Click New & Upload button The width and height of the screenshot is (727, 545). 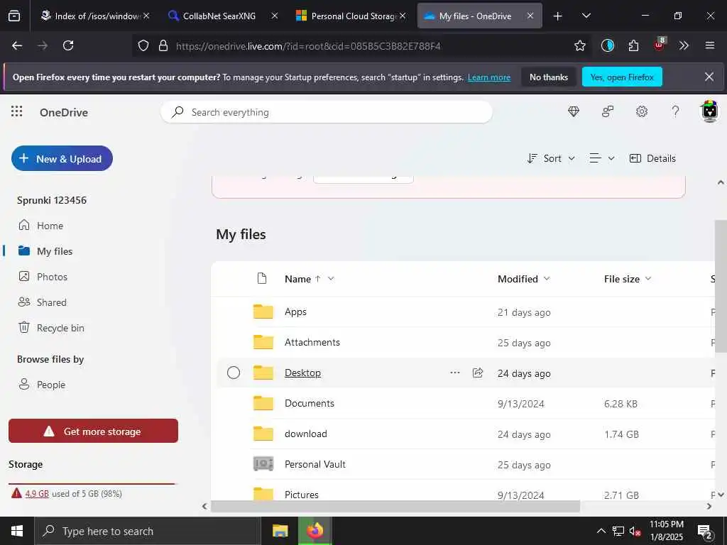[x=62, y=158]
